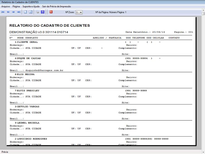This screenshot has width=205, height=154.
Task: Open the Suporte e Ajuda menu
Action: 31,6
